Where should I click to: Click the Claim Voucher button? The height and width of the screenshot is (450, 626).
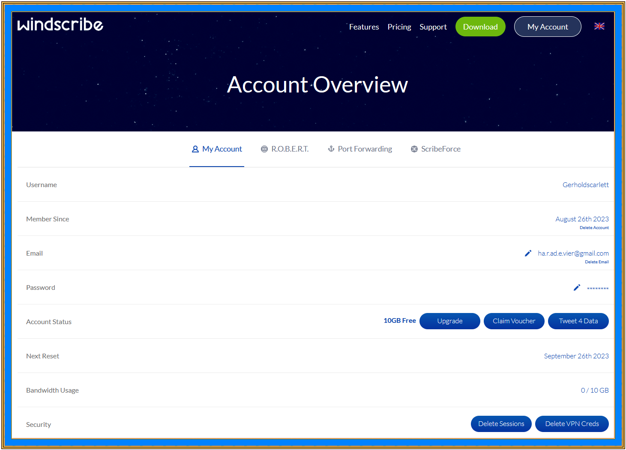pos(514,321)
